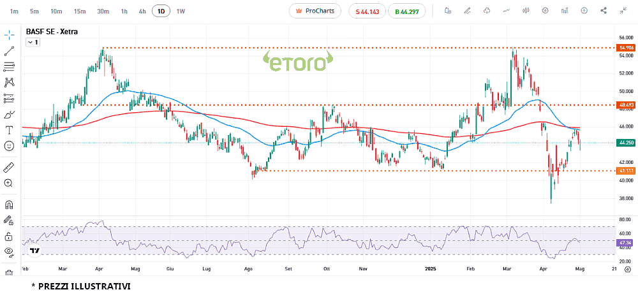The height and width of the screenshot is (292, 638).
Task: Click the 41.111 support price label
Action: (625, 171)
